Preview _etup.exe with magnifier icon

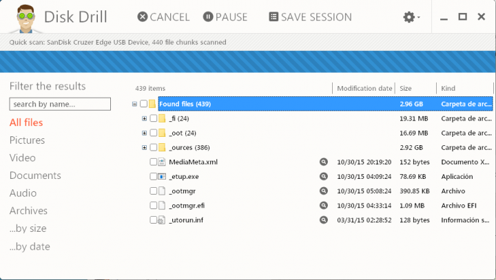(x=324, y=176)
